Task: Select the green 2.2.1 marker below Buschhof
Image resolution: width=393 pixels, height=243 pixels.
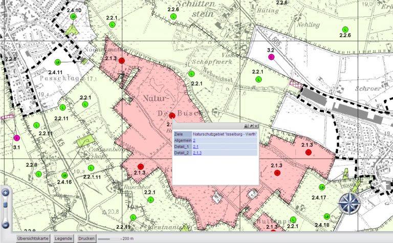Action: (x=150, y=200)
